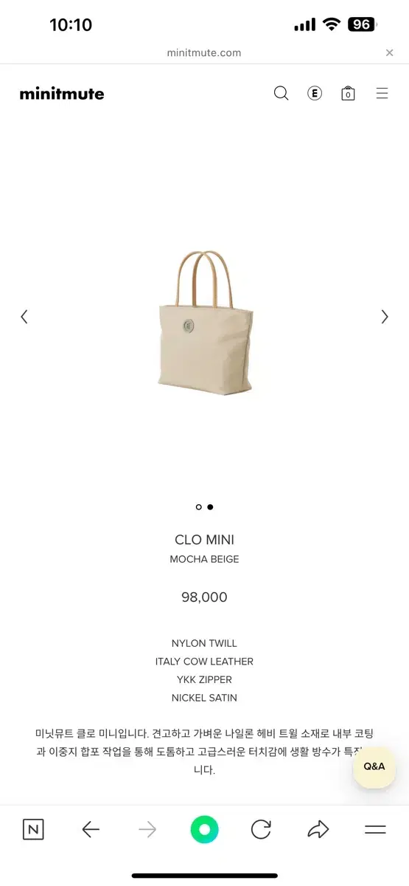Select the first carousel dot indicator
The width and height of the screenshot is (409, 886).
198,507
